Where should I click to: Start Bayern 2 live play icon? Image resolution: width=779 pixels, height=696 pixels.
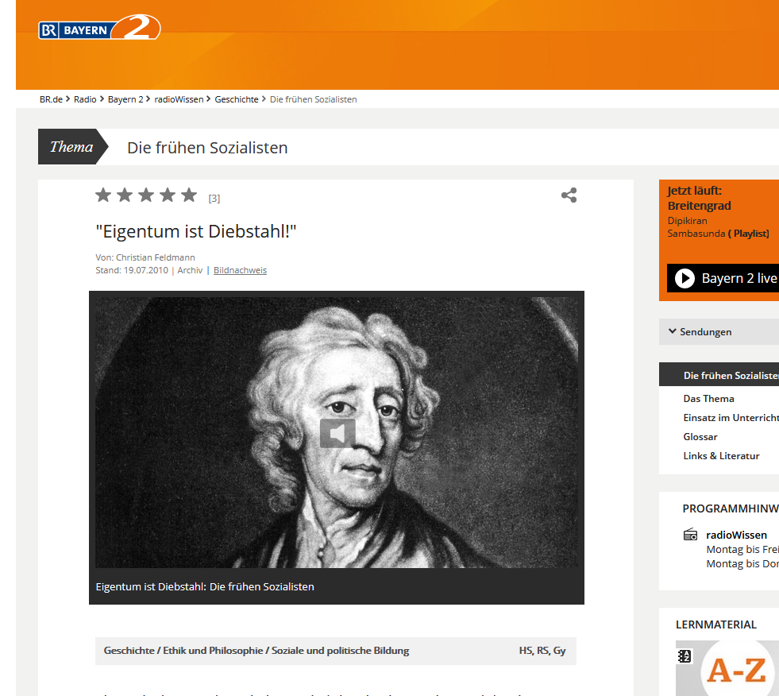pyautogui.click(x=685, y=278)
